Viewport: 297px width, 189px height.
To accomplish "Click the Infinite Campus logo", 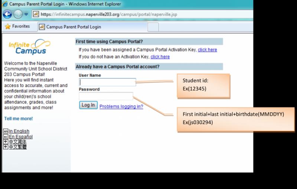I will (x=29, y=47).
